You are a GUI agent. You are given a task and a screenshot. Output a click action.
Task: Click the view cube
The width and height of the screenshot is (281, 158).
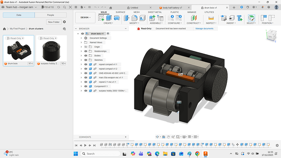click(x=271, y=36)
